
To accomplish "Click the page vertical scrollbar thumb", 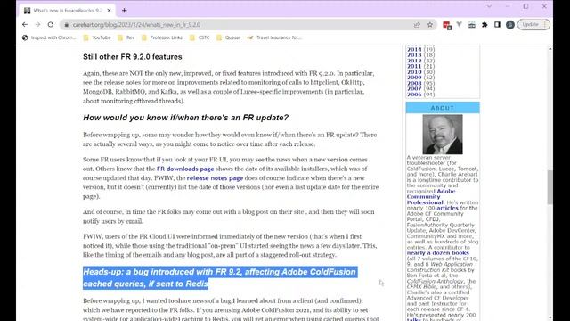I will coord(550,186).
